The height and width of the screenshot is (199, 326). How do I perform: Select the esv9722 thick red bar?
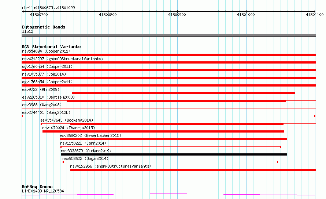(x=183, y=93)
